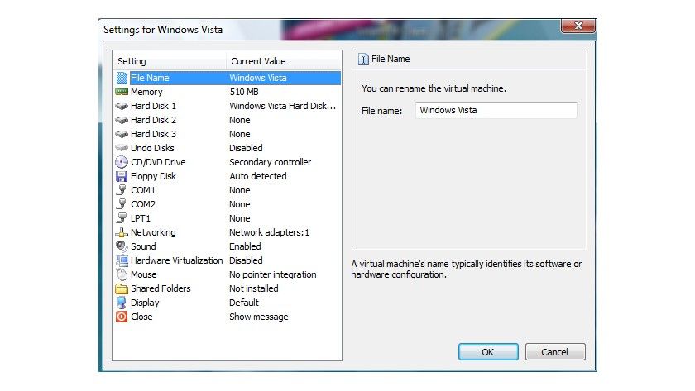The width and height of the screenshot is (695, 391).
Task: Select the Mouse setting
Action: coord(144,274)
